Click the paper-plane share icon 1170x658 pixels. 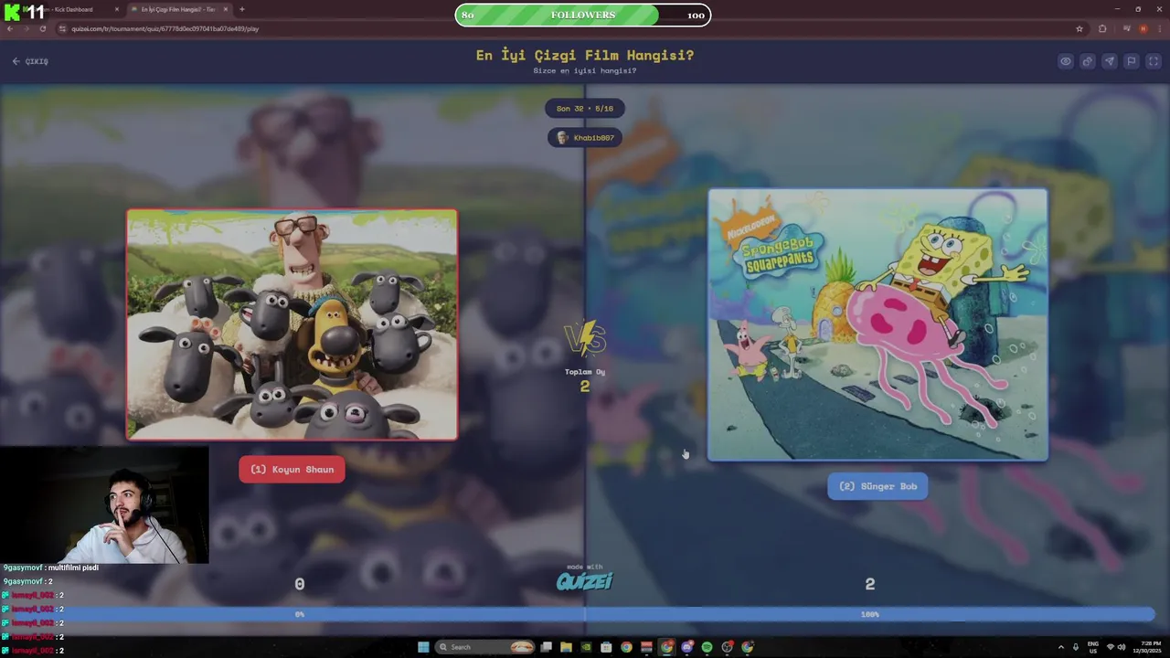point(1110,61)
